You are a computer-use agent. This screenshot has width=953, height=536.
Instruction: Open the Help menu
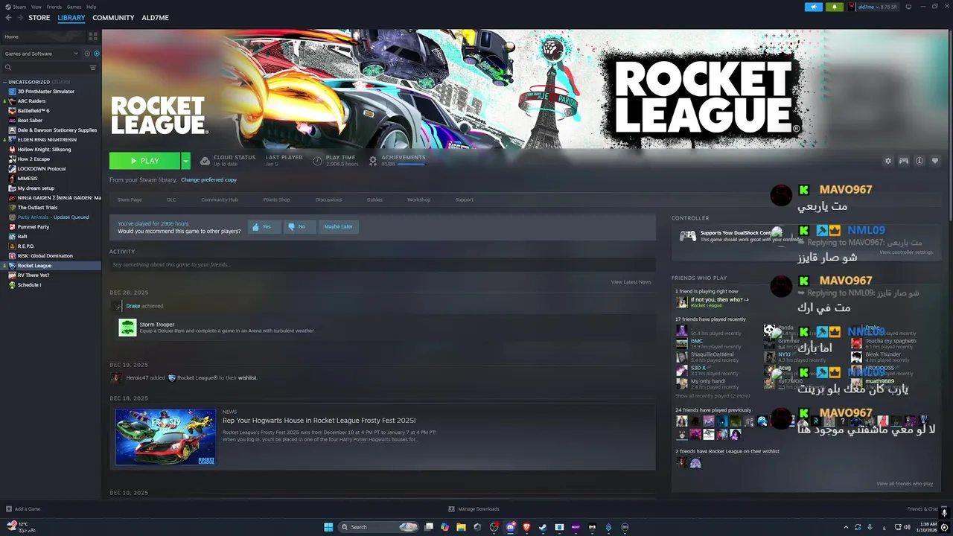[91, 7]
